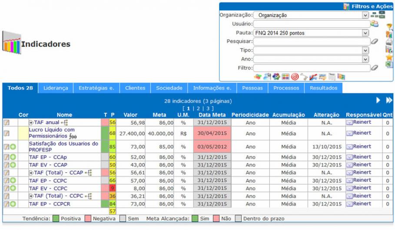The width and height of the screenshot is (395, 230).
Task: Switch to the Pessoas tab
Action: pyautogui.click(x=252, y=88)
